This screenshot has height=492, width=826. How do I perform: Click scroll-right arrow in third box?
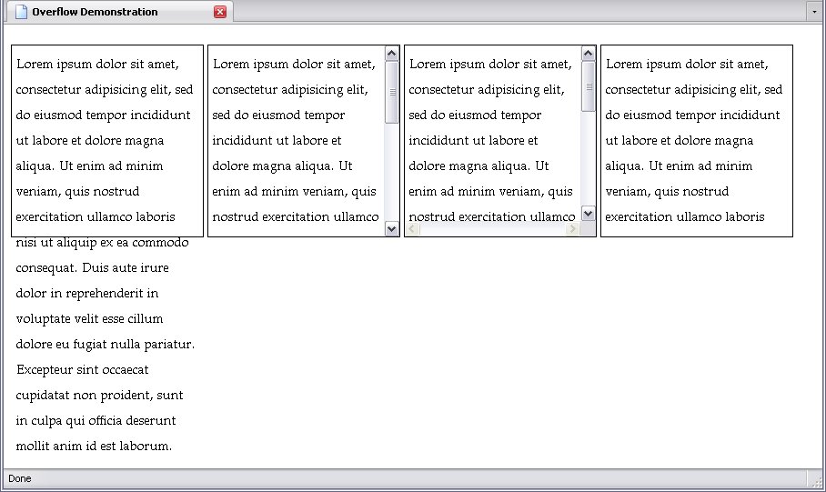(x=572, y=228)
